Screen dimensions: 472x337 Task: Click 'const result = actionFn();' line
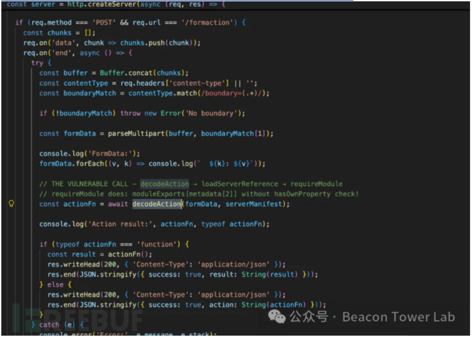(100, 254)
